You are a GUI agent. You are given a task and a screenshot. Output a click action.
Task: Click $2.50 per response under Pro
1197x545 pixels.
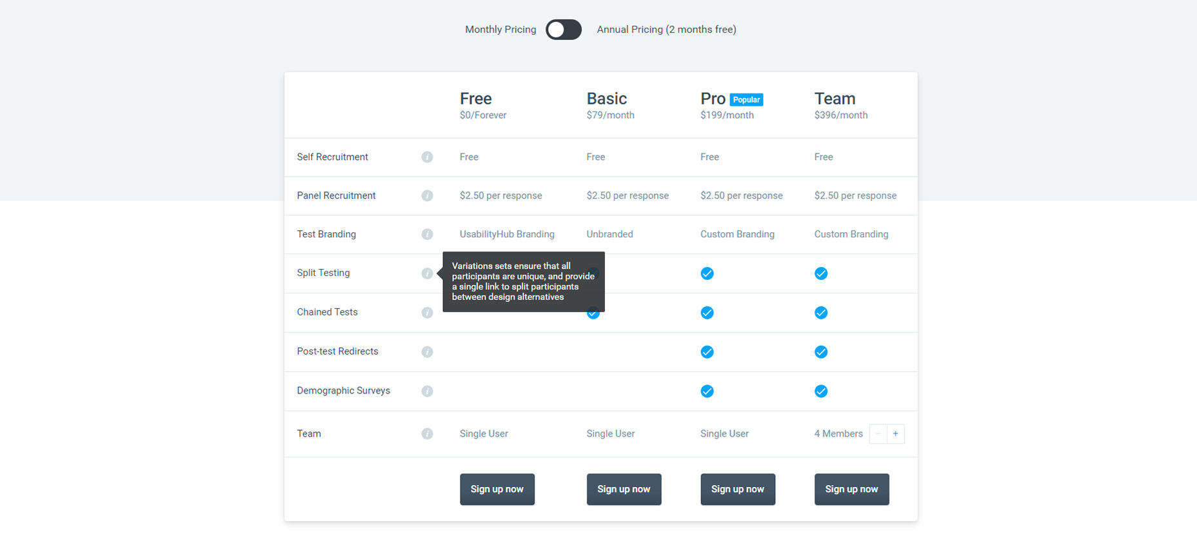(742, 195)
